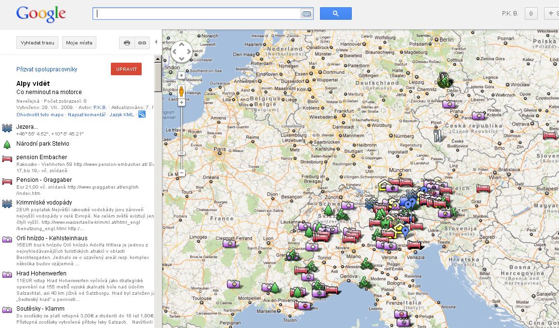Image resolution: width=559 pixels, height=328 pixels.
Task: Click the camera marker near Hradec Králové
Action: click(479, 116)
